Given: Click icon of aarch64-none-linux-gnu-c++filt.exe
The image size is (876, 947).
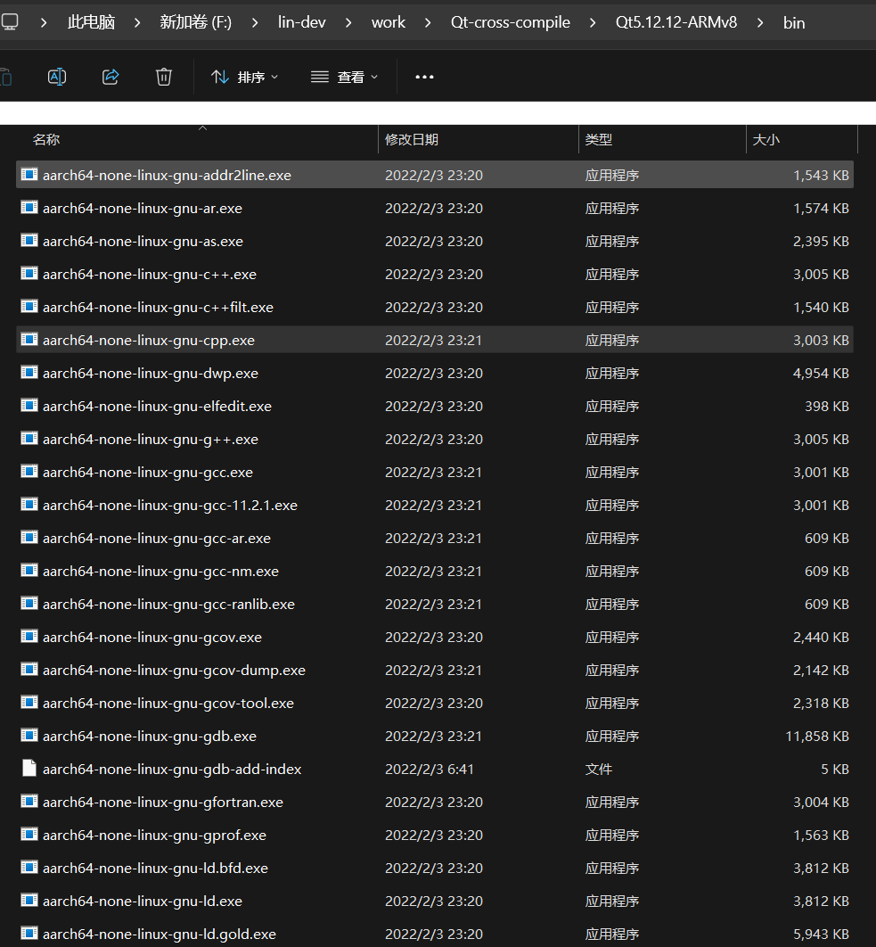Looking at the screenshot, I should tap(29, 306).
